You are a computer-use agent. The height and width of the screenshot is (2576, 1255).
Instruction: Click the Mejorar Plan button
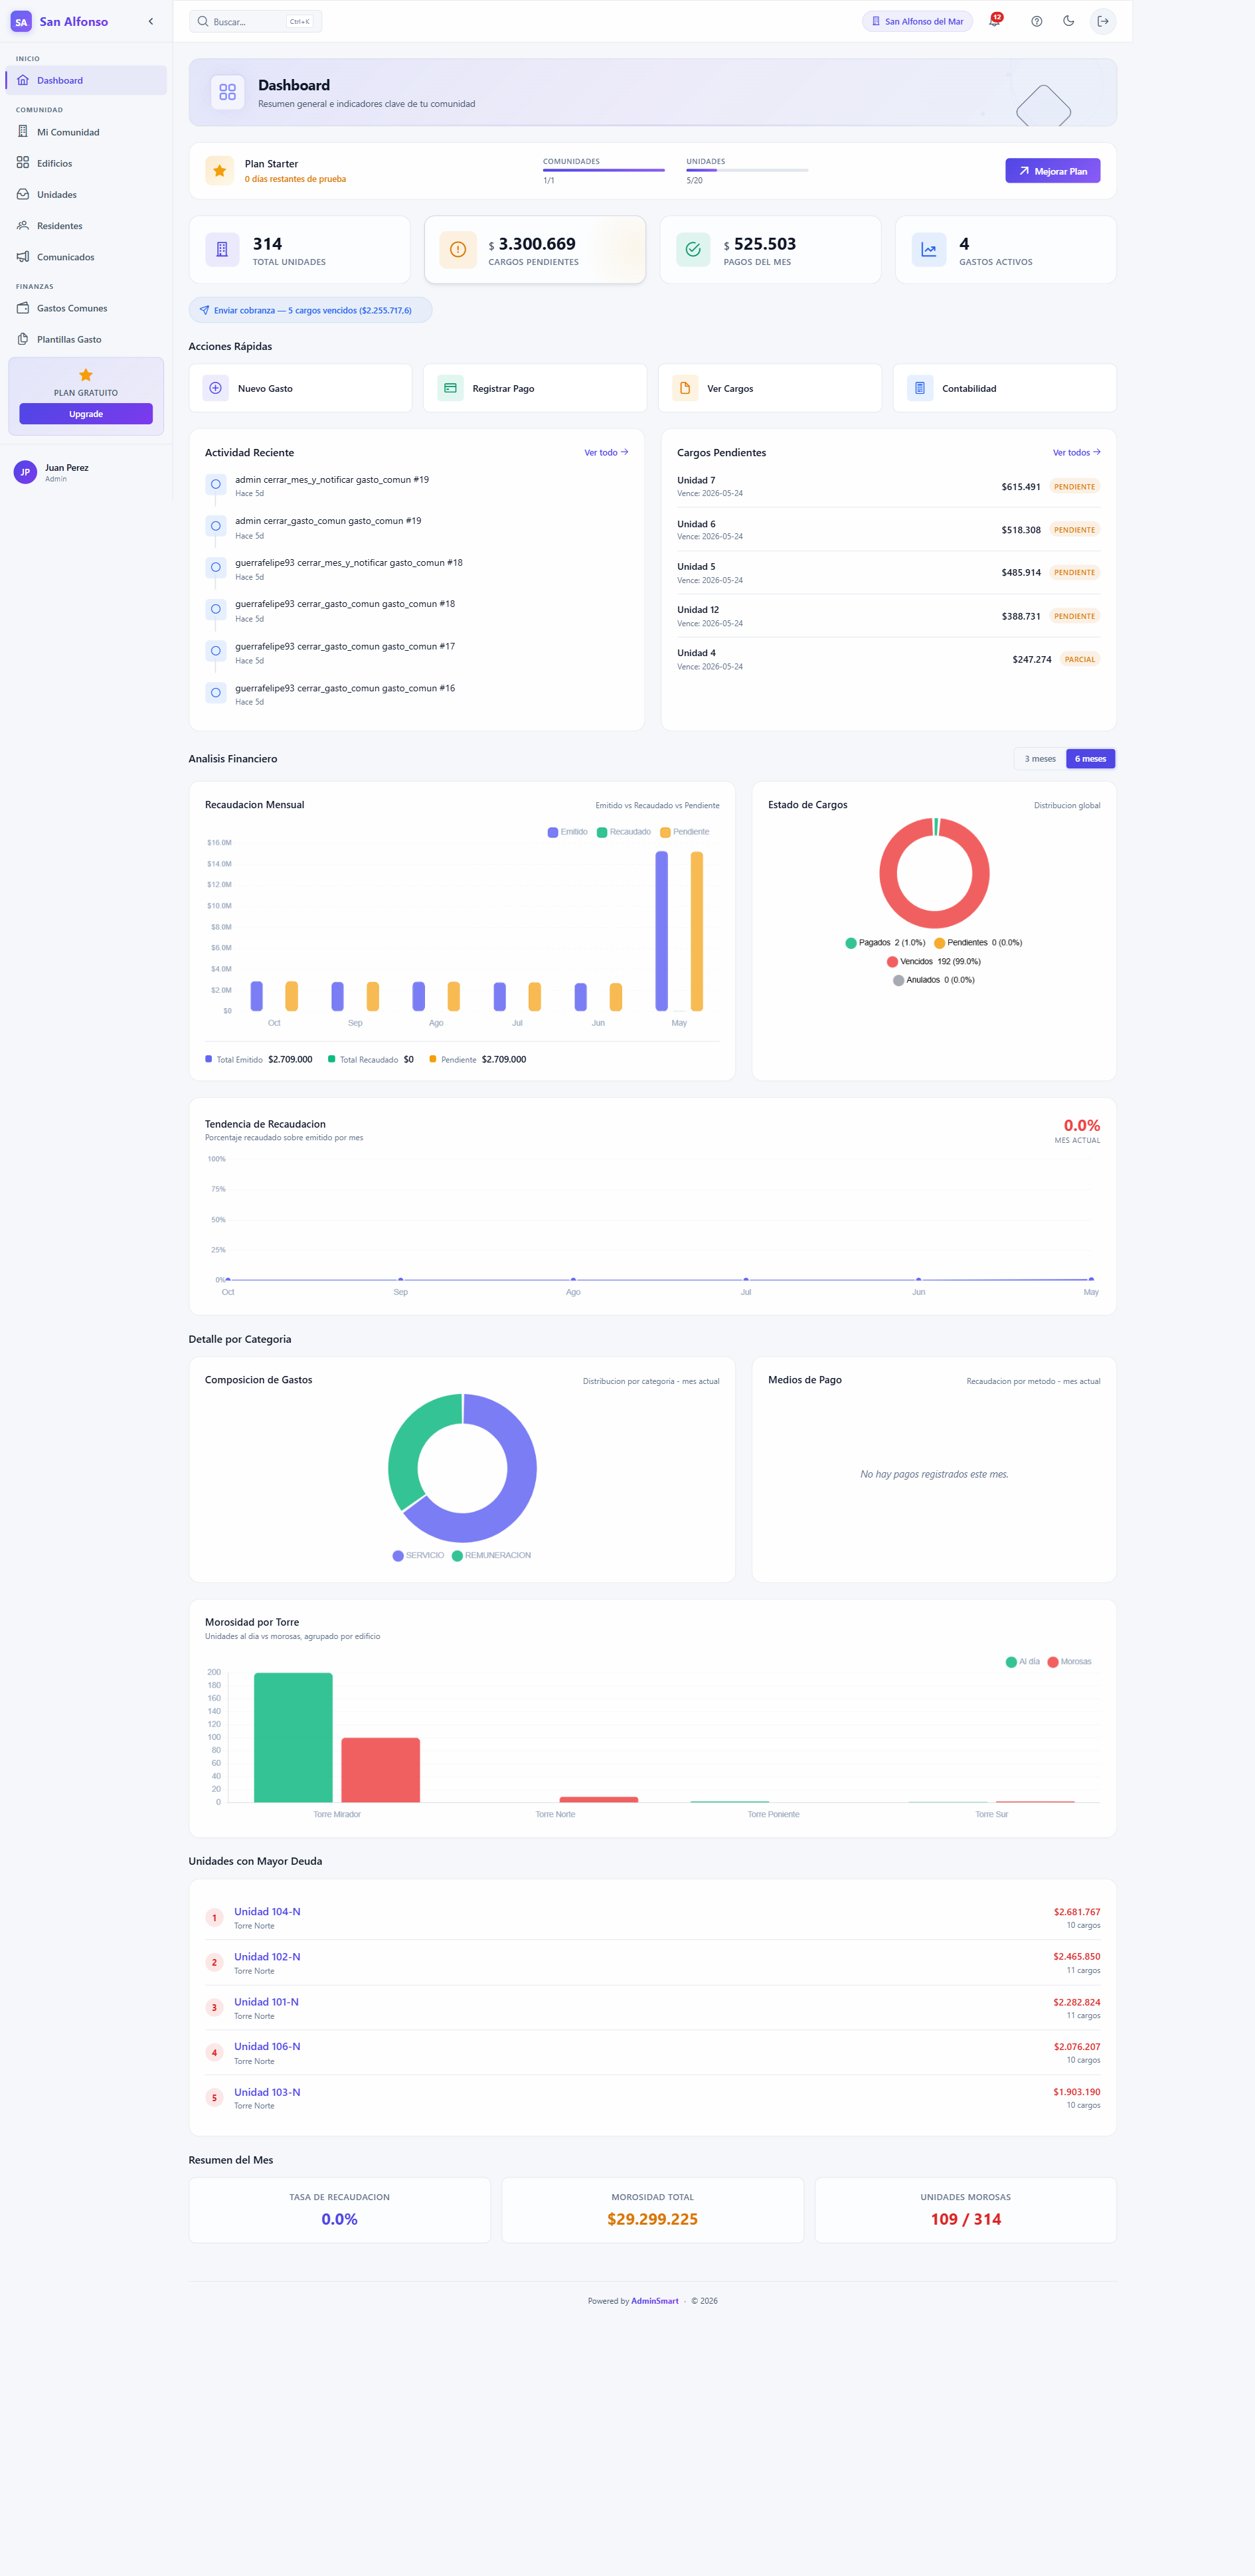coord(1052,171)
